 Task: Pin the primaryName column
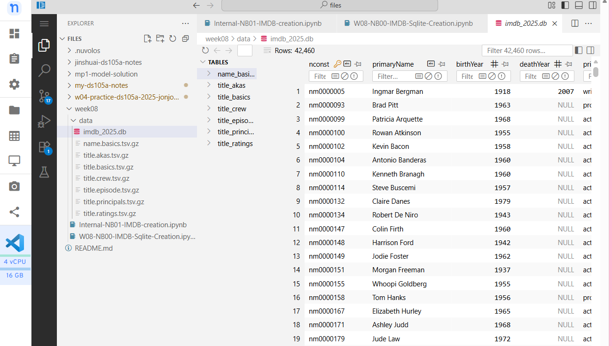pyautogui.click(x=442, y=64)
